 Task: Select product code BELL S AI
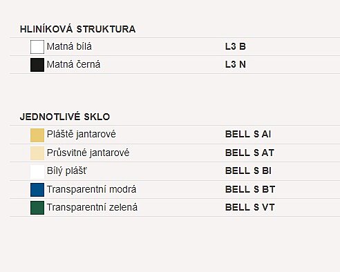tap(248, 134)
